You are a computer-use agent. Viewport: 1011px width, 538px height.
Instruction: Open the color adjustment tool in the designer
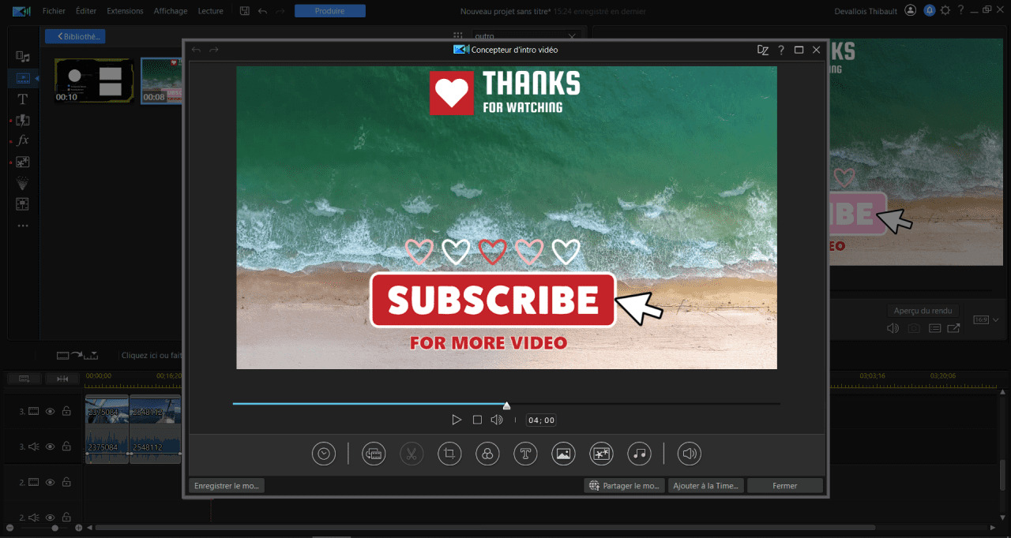[487, 454]
